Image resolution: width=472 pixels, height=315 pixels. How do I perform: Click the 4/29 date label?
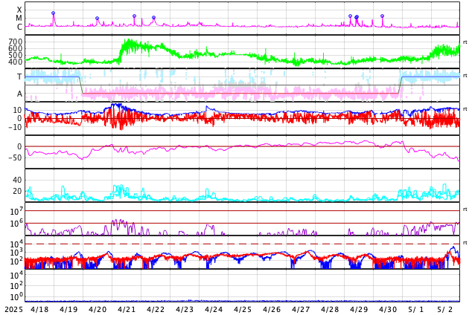click(359, 310)
